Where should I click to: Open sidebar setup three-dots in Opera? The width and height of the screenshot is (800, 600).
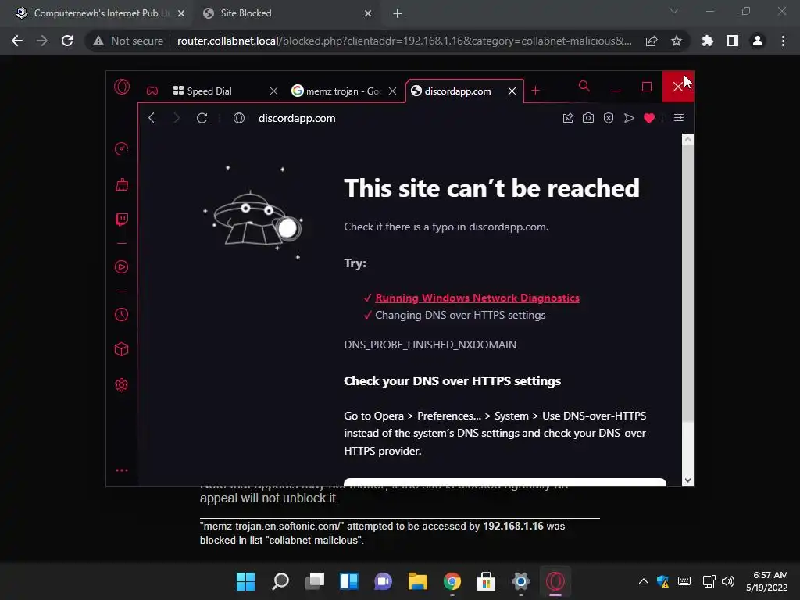click(121, 470)
